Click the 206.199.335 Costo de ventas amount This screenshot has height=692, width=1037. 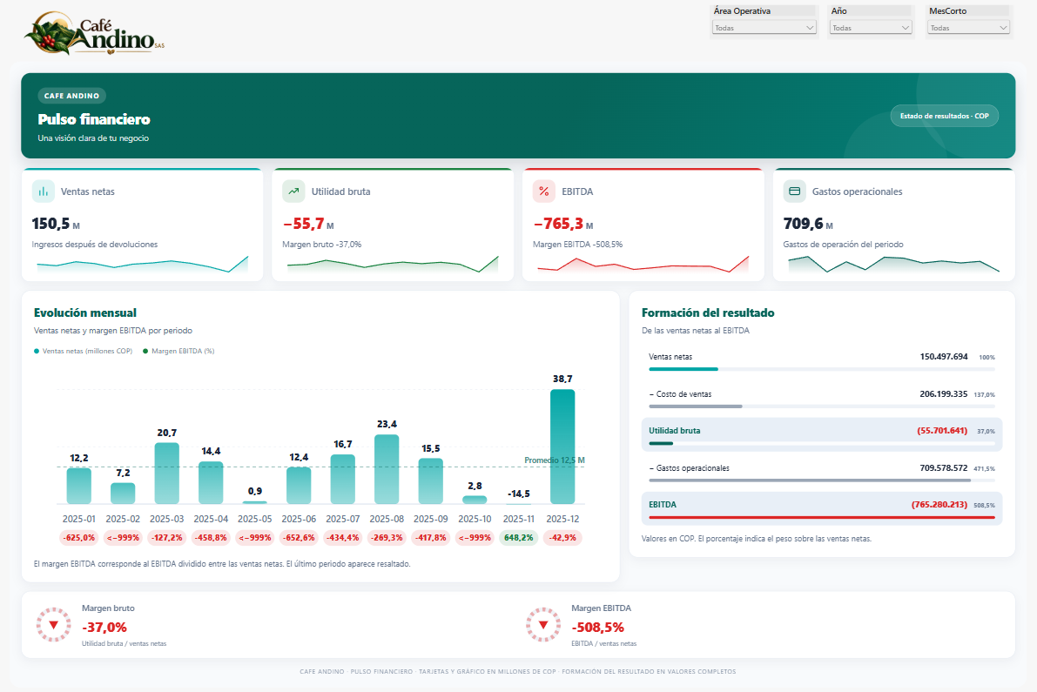coord(944,394)
